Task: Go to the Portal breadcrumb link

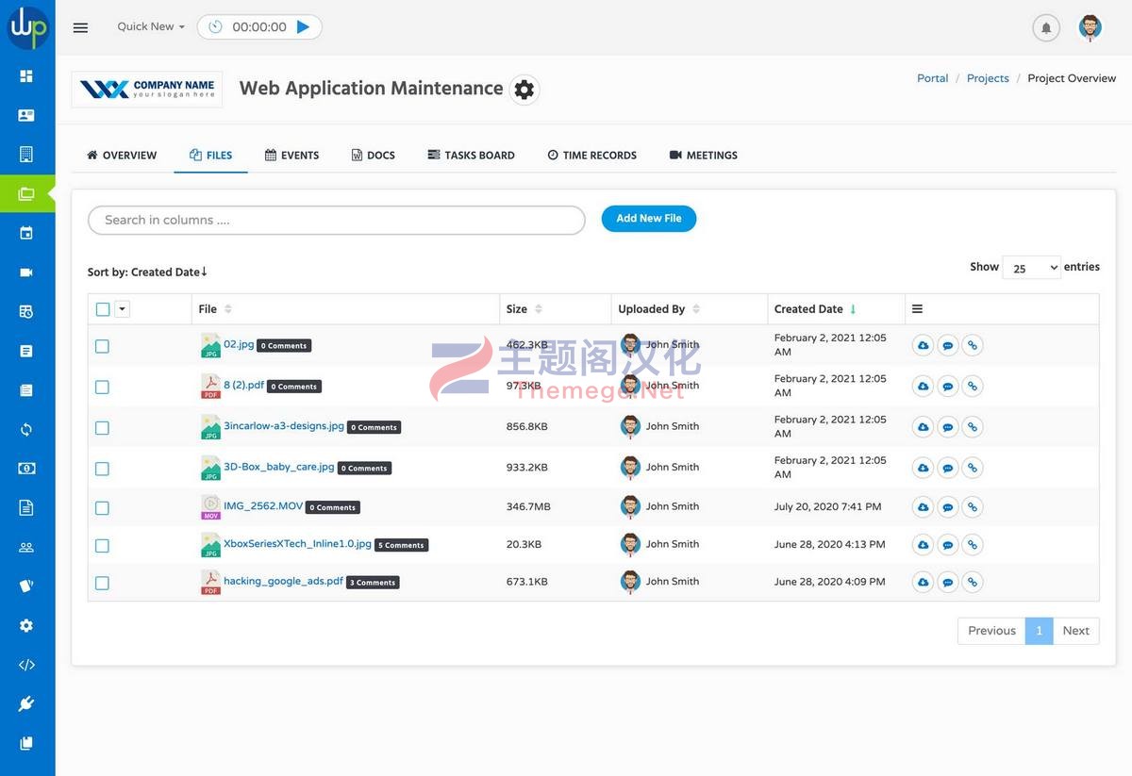Action: (932, 78)
